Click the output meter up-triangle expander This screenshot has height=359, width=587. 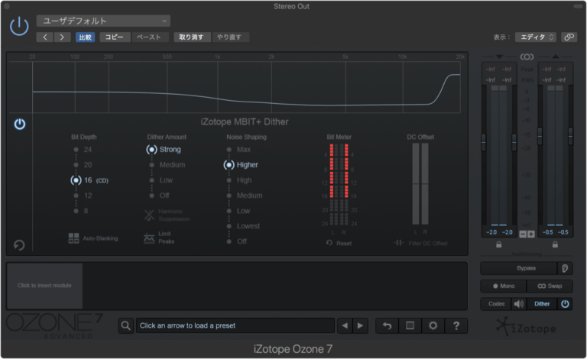coord(556,57)
